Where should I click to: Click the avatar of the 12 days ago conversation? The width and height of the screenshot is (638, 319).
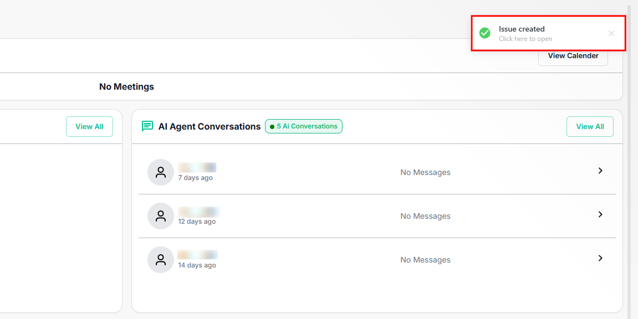(161, 216)
